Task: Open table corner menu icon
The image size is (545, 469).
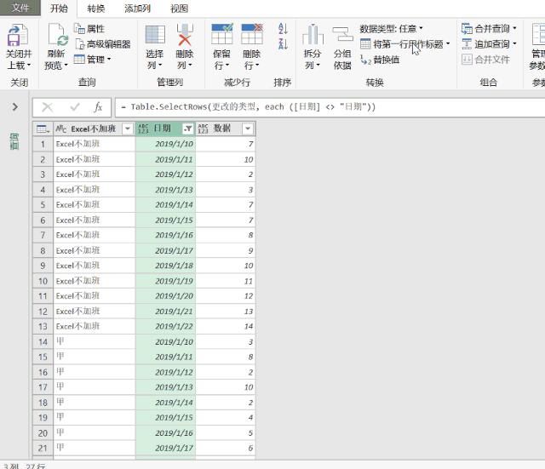Action: click(x=43, y=129)
